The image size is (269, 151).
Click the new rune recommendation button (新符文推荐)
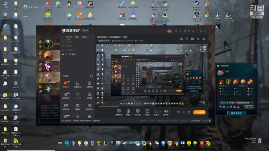[236, 113]
